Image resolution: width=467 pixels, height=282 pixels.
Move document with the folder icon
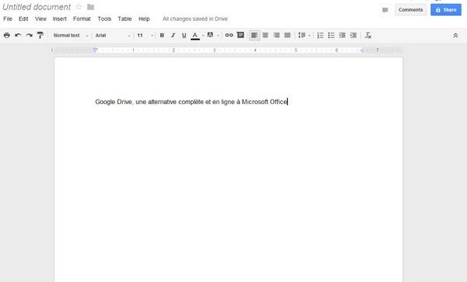[x=90, y=7]
